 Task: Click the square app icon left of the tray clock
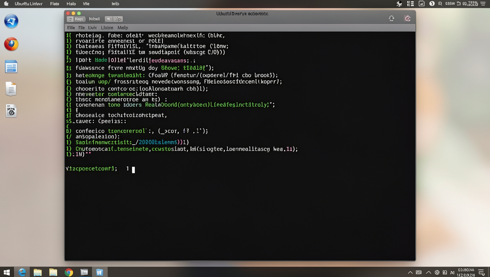(x=445, y=272)
